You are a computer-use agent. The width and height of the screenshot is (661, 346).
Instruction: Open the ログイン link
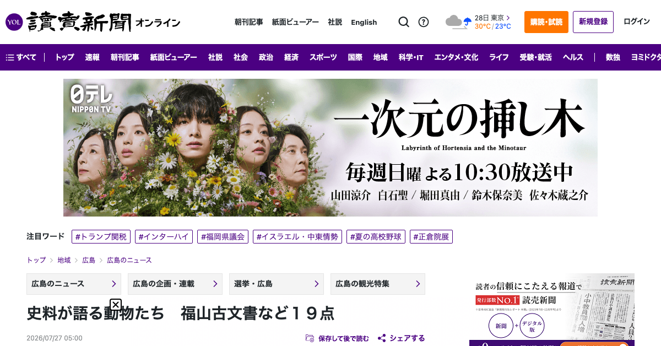click(637, 22)
